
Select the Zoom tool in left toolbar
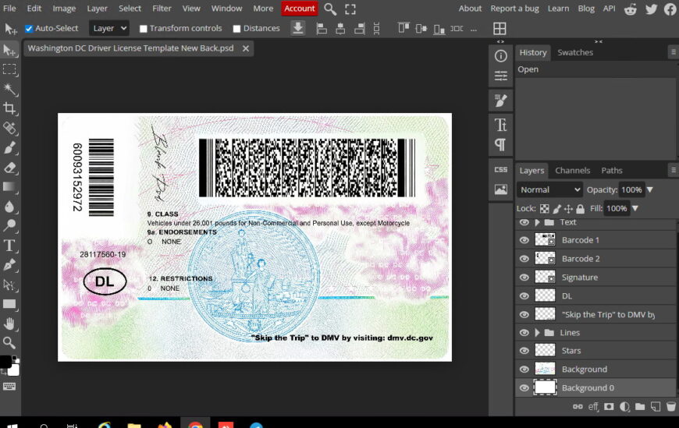click(x=9, y=343)
